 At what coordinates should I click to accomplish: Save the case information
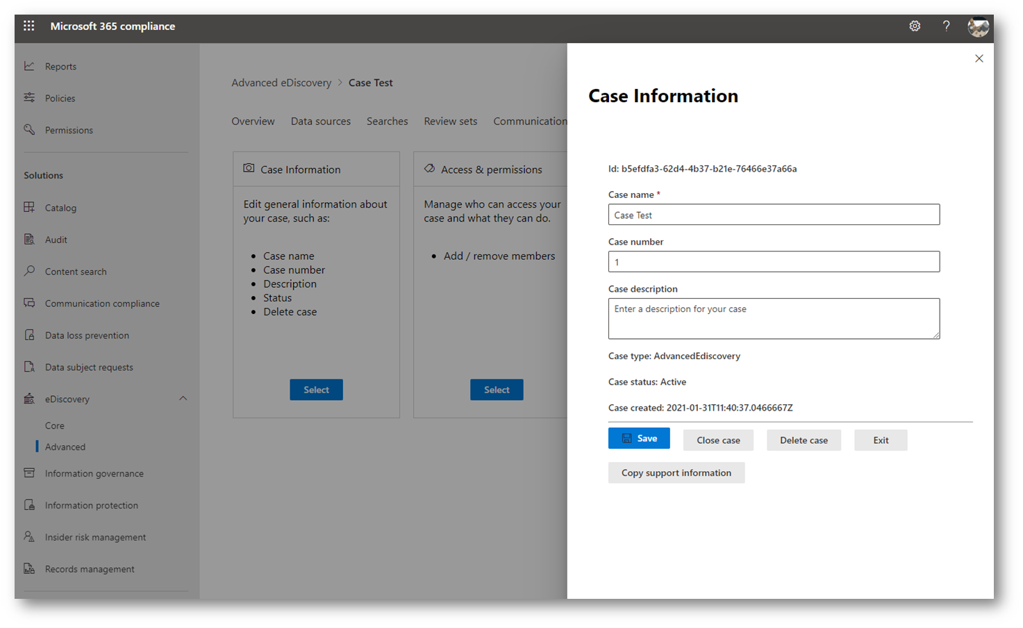click(x=639, y=438)
